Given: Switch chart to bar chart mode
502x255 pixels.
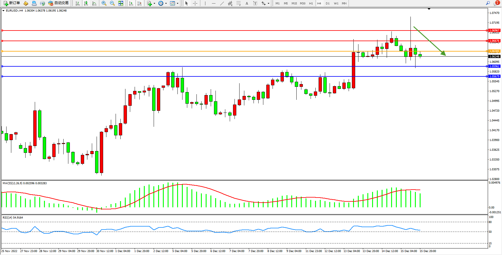Looking at the screenshot, I should [x=78, y=3].
